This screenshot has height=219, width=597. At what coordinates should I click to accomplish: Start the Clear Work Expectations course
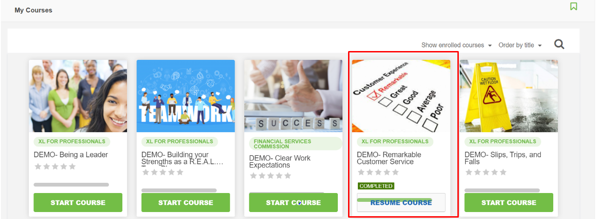pyautogui.click(x=293, y=203)
